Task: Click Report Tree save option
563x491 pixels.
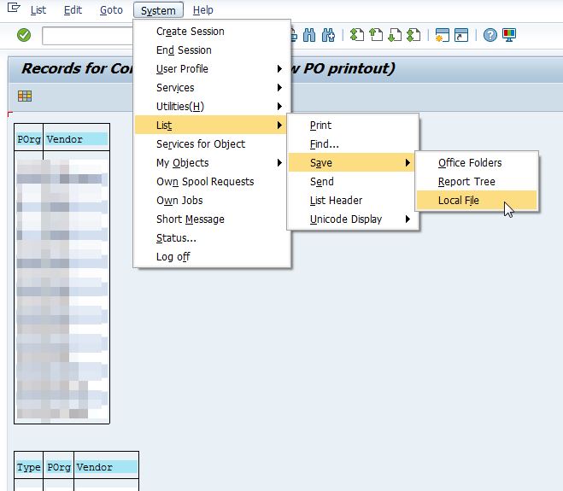Action: pyautogui.click(x=466, y=182)
